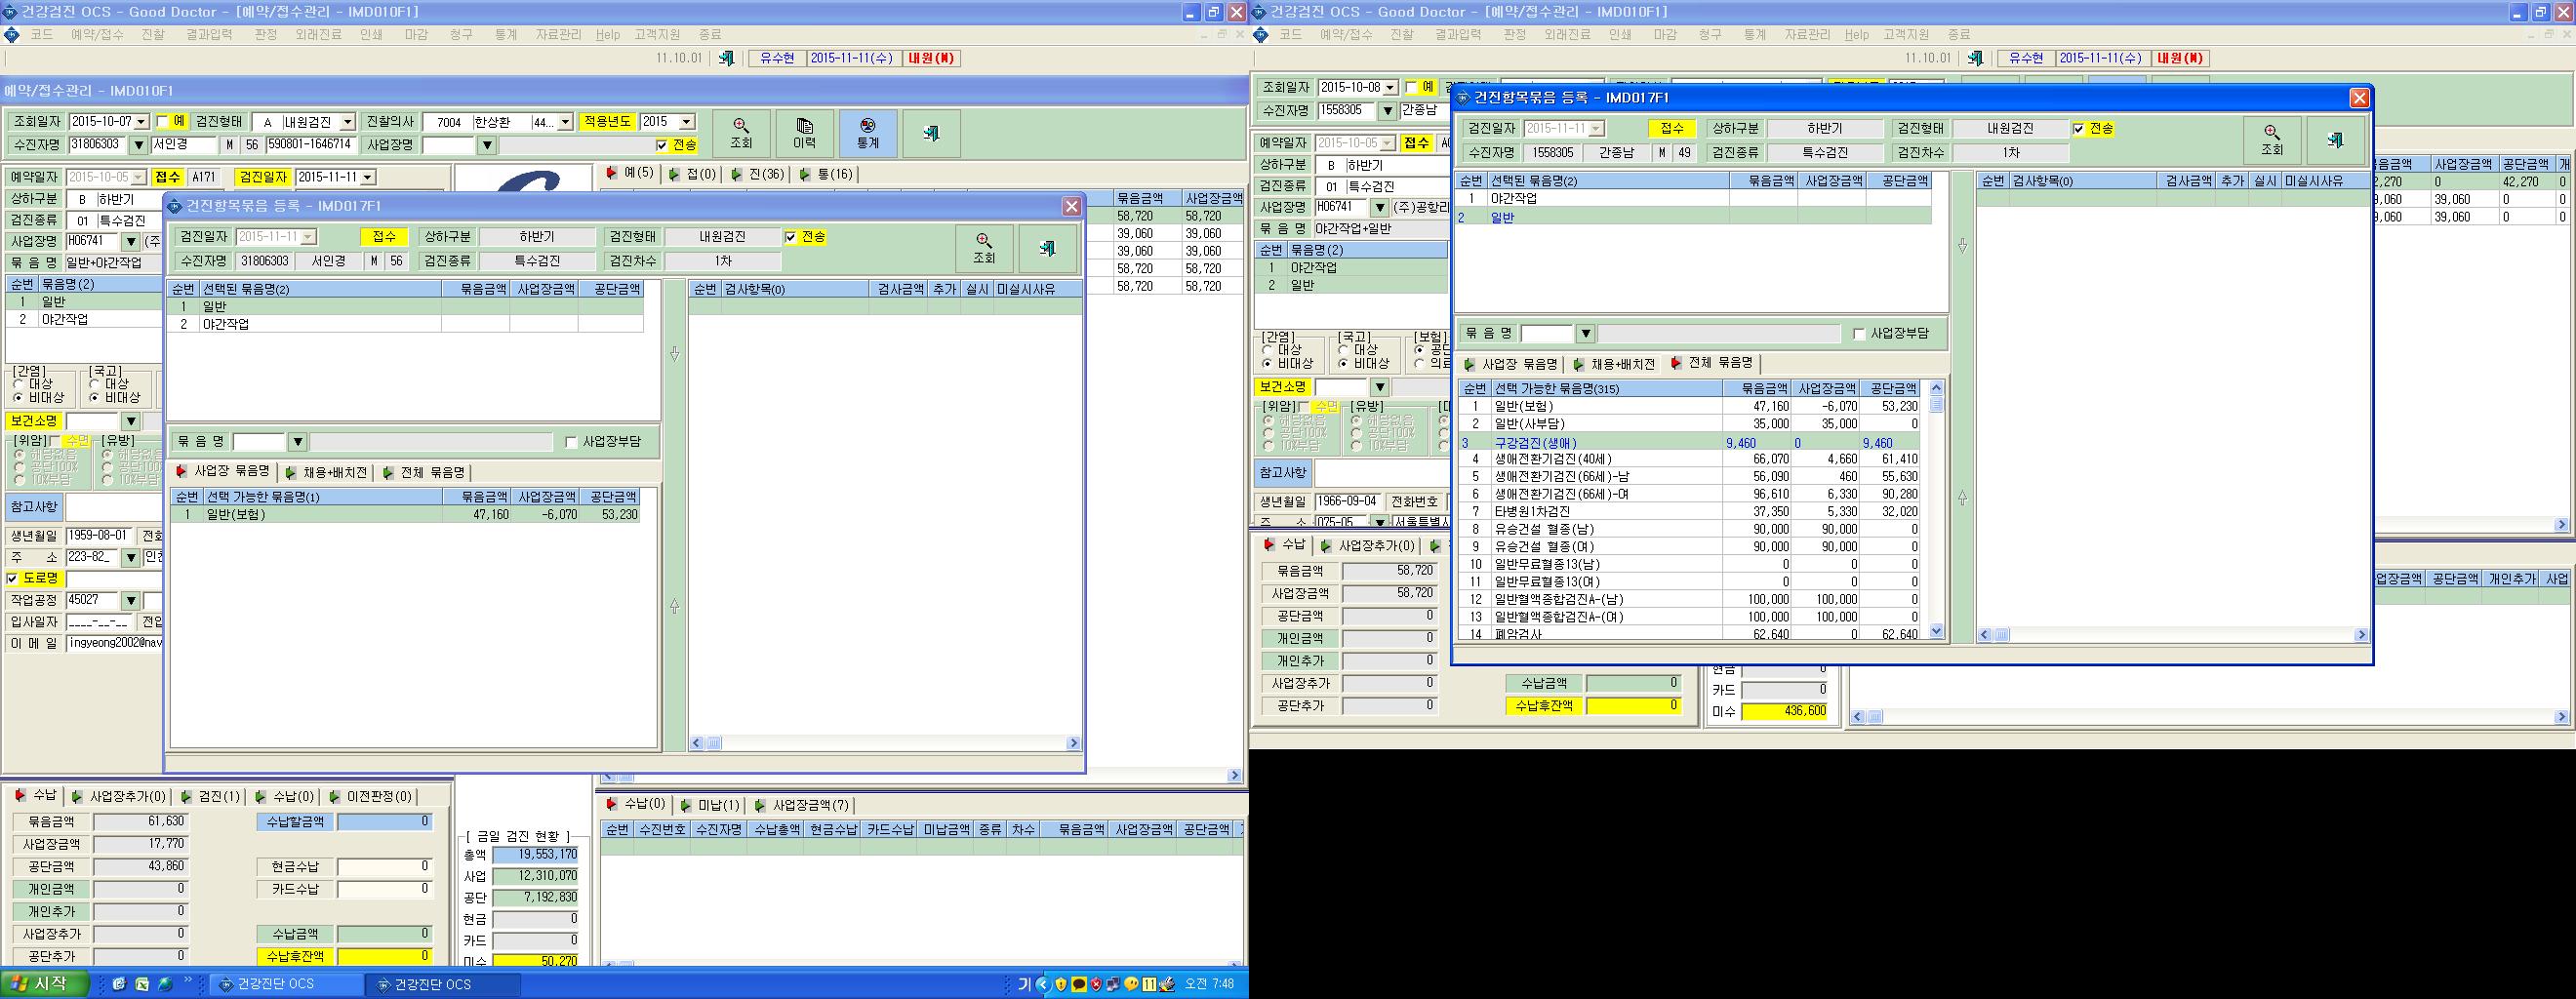Screen dimensions: 2576x999
Task: Expand the 적용년도 2015 dropdown
Action: [686, 122]
